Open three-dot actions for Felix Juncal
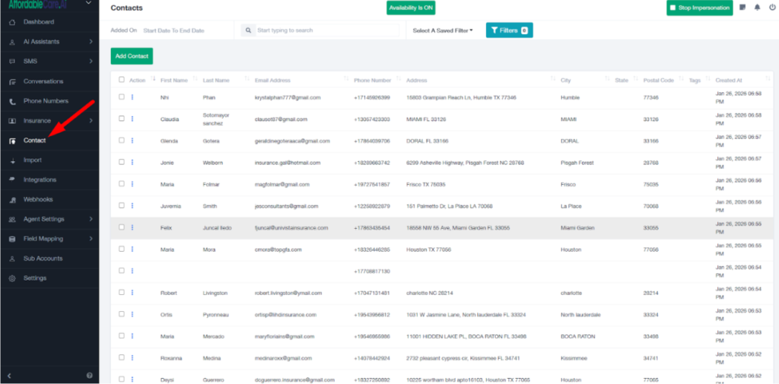Screen dimensions: 779x384 coord(132,227)
